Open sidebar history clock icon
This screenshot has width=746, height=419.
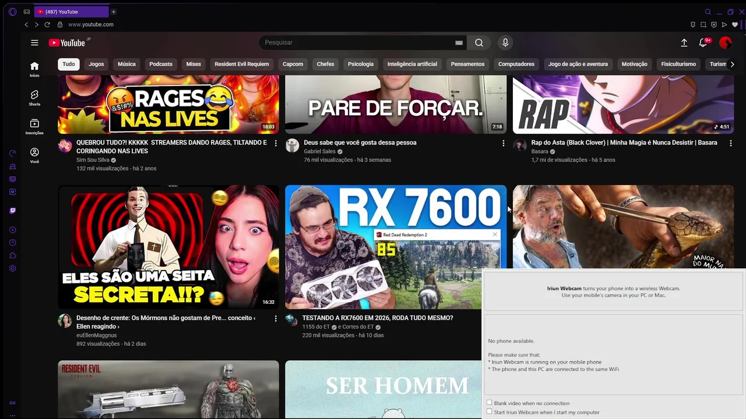(x=12, y=243)
